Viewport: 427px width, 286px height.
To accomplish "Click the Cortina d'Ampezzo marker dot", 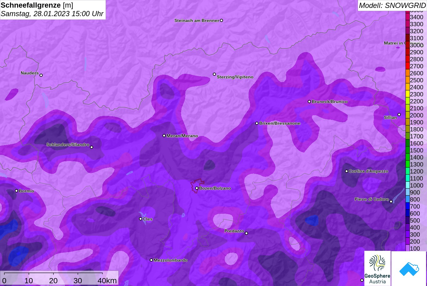I will point(346,171).
